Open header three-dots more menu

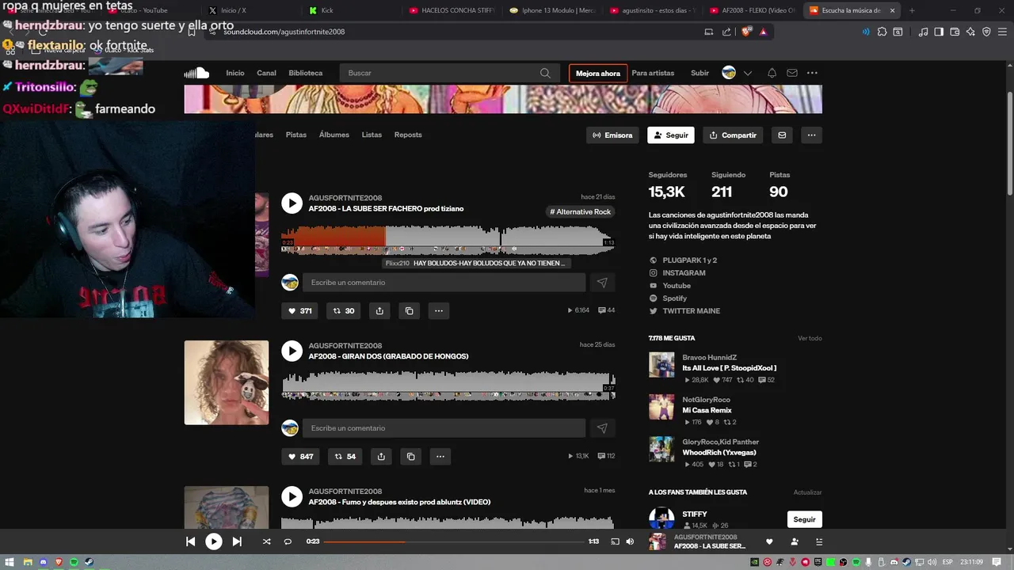[812, 73]
